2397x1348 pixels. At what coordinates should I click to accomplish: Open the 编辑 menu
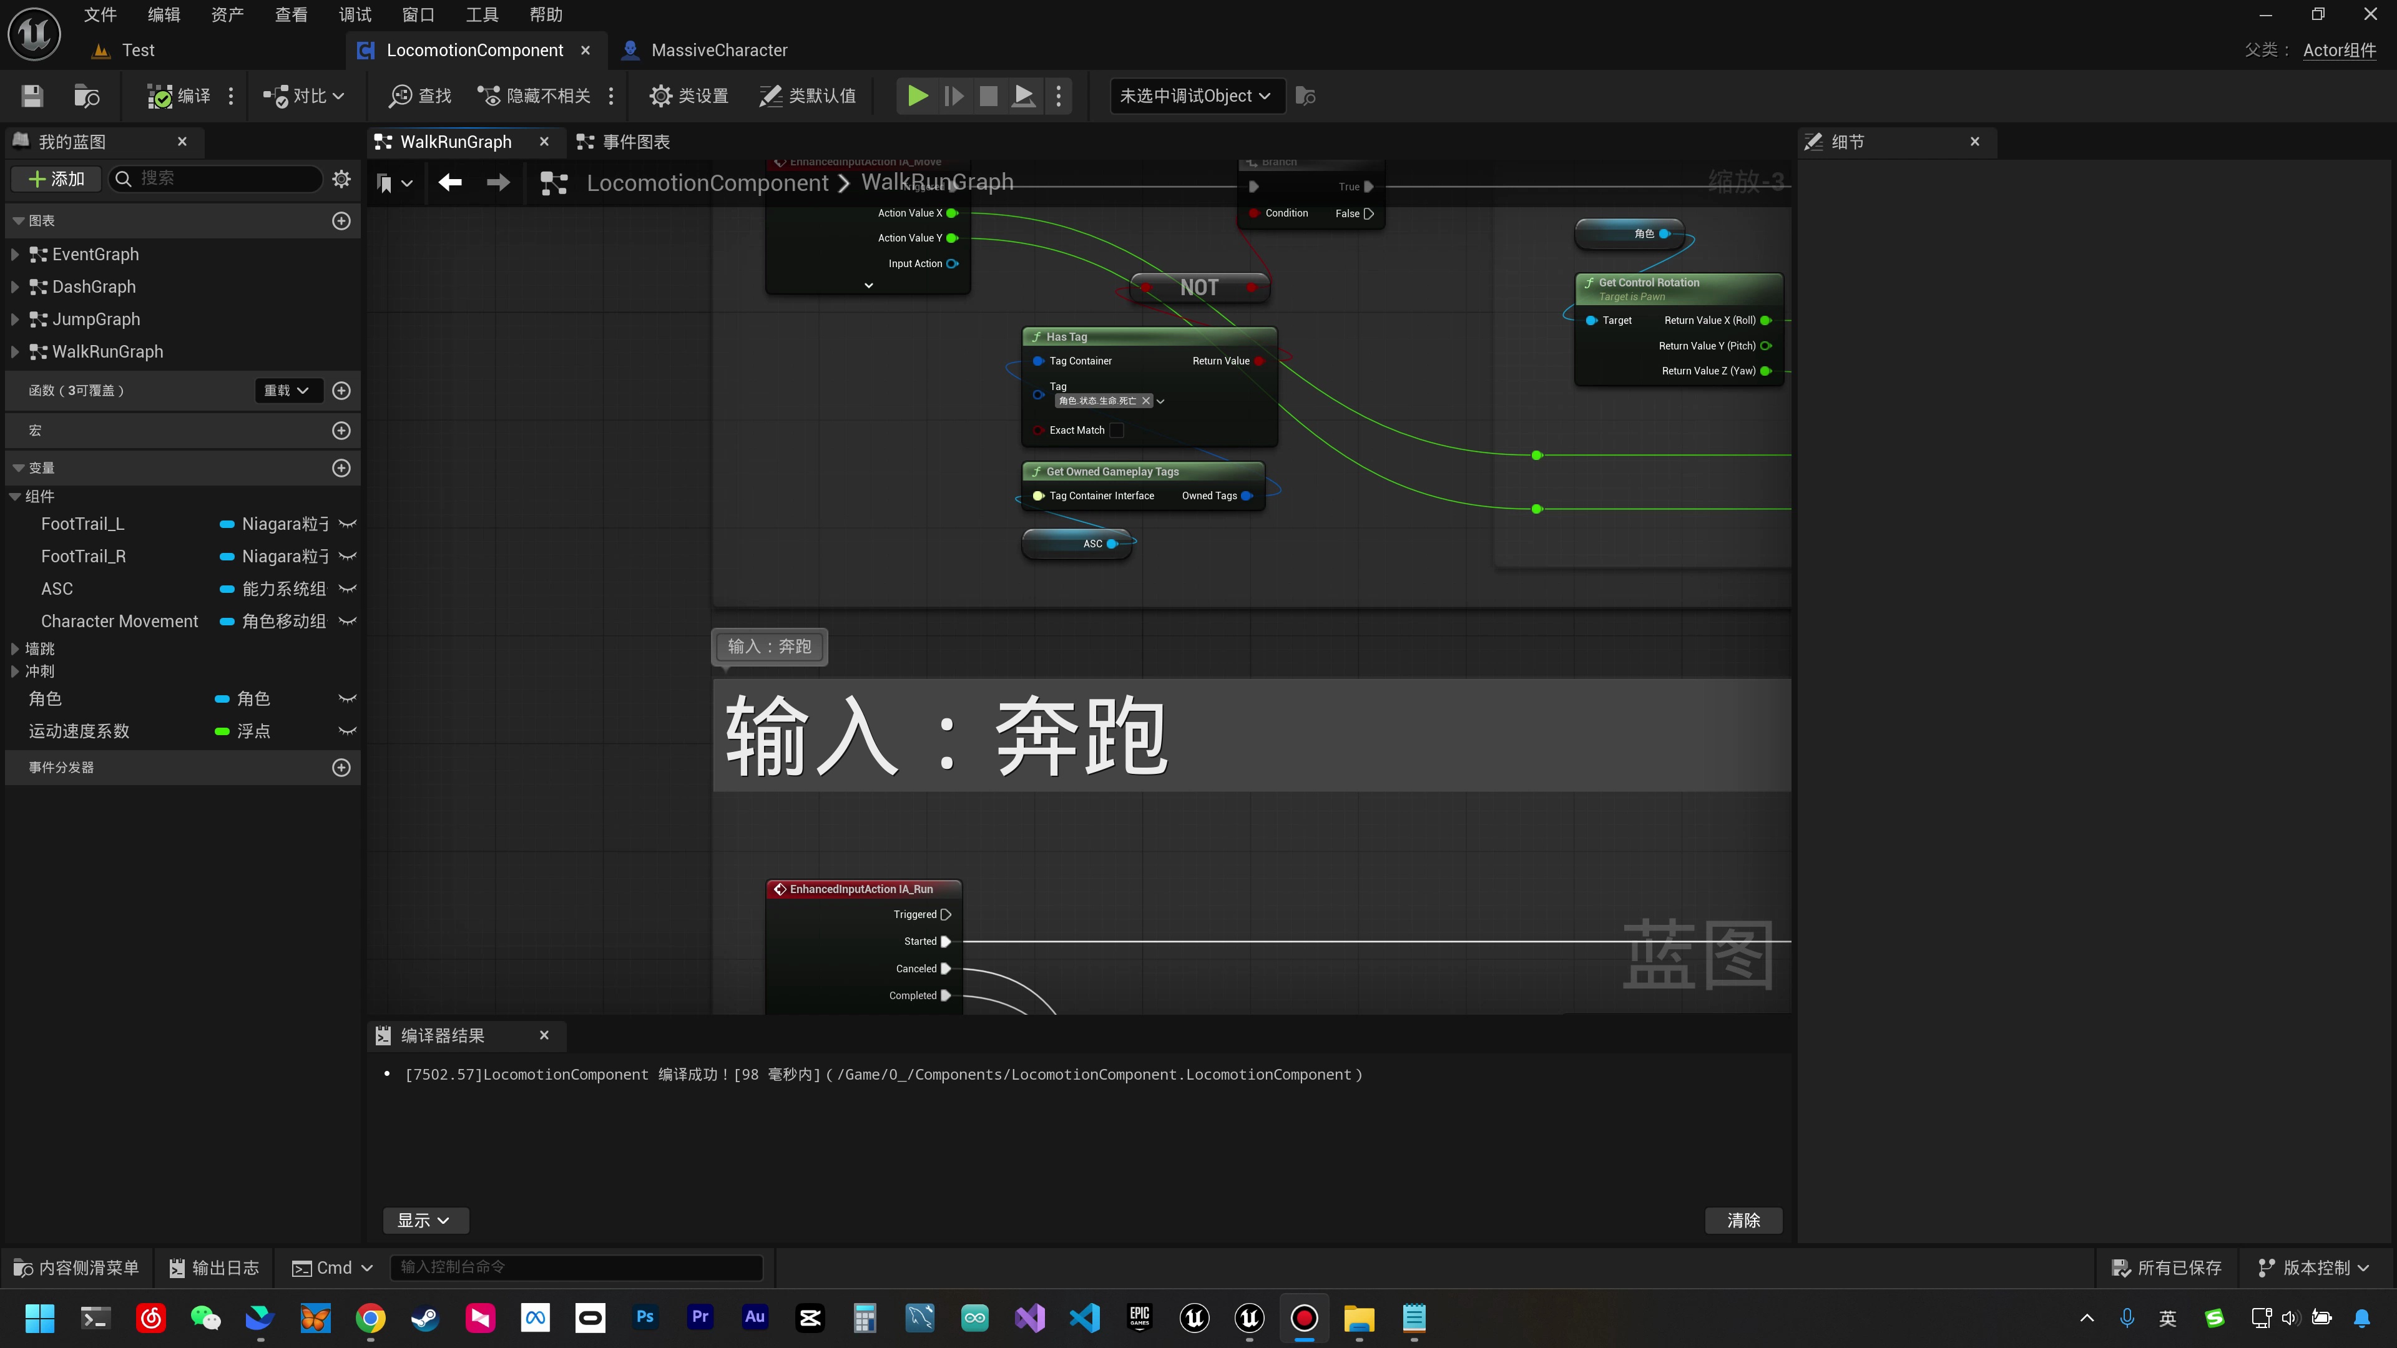pos(164,15)
